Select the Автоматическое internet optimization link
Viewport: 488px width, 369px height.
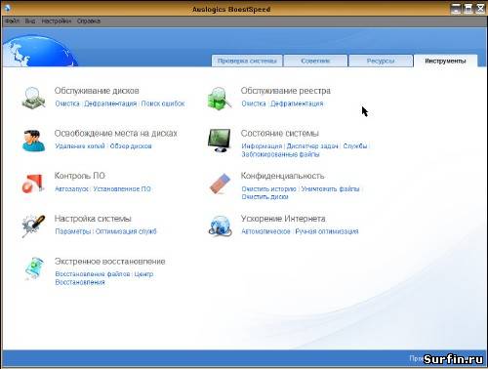coord(265,231)
